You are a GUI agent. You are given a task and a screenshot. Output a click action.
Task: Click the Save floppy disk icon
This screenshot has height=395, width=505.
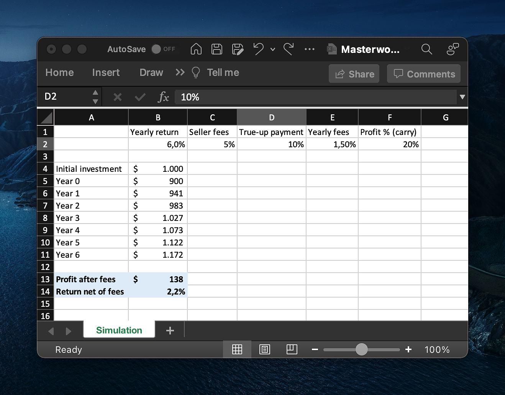pos(216,49)
